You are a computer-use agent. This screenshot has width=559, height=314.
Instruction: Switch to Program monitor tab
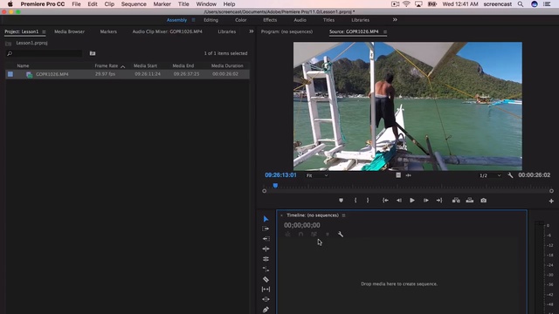[x=286, y=31]
